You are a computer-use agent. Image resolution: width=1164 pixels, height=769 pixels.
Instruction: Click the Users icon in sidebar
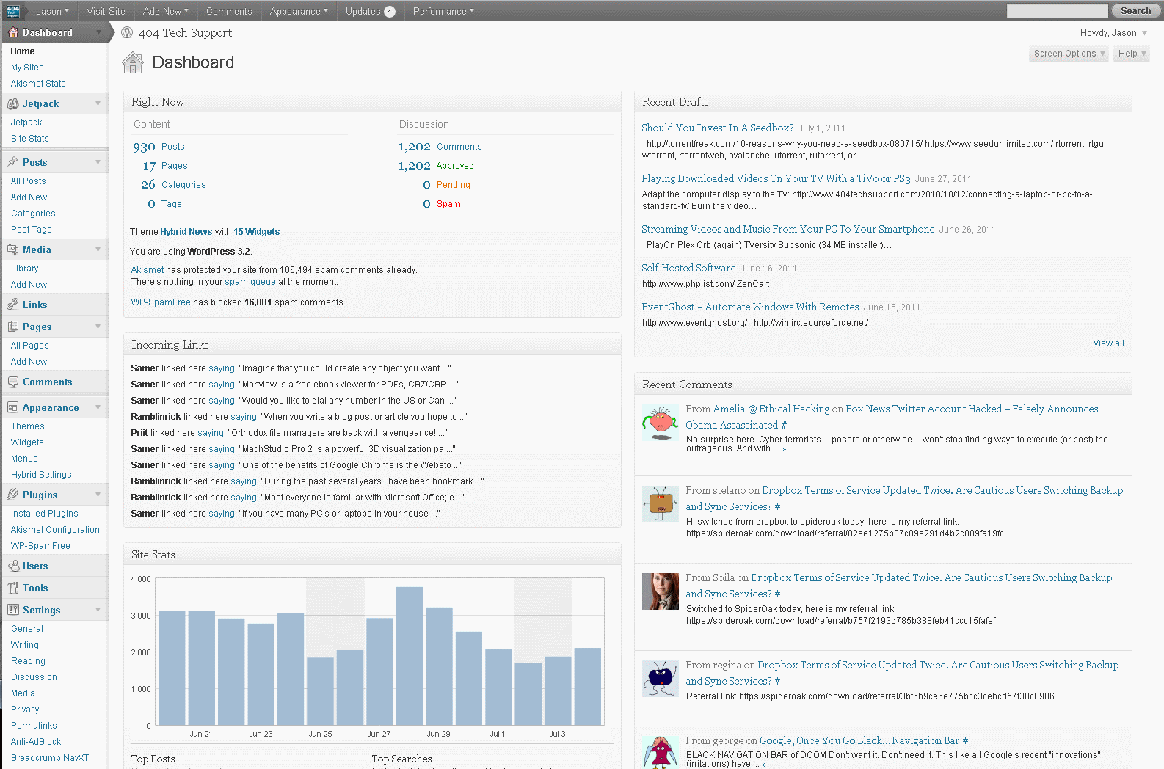point(13,566)
